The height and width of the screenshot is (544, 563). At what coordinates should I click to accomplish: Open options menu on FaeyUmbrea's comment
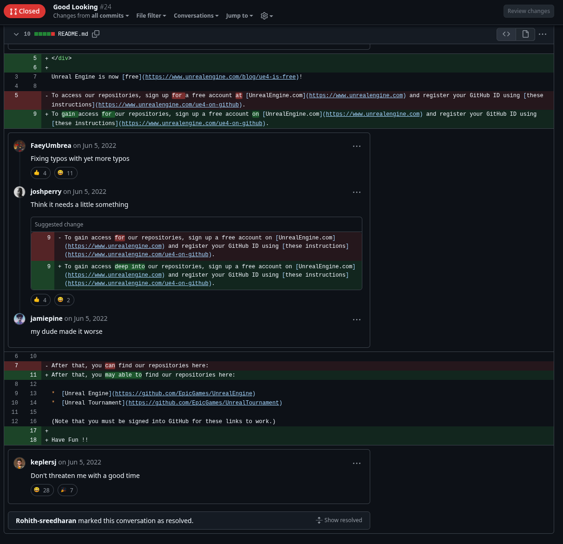(x=357, y=146)
